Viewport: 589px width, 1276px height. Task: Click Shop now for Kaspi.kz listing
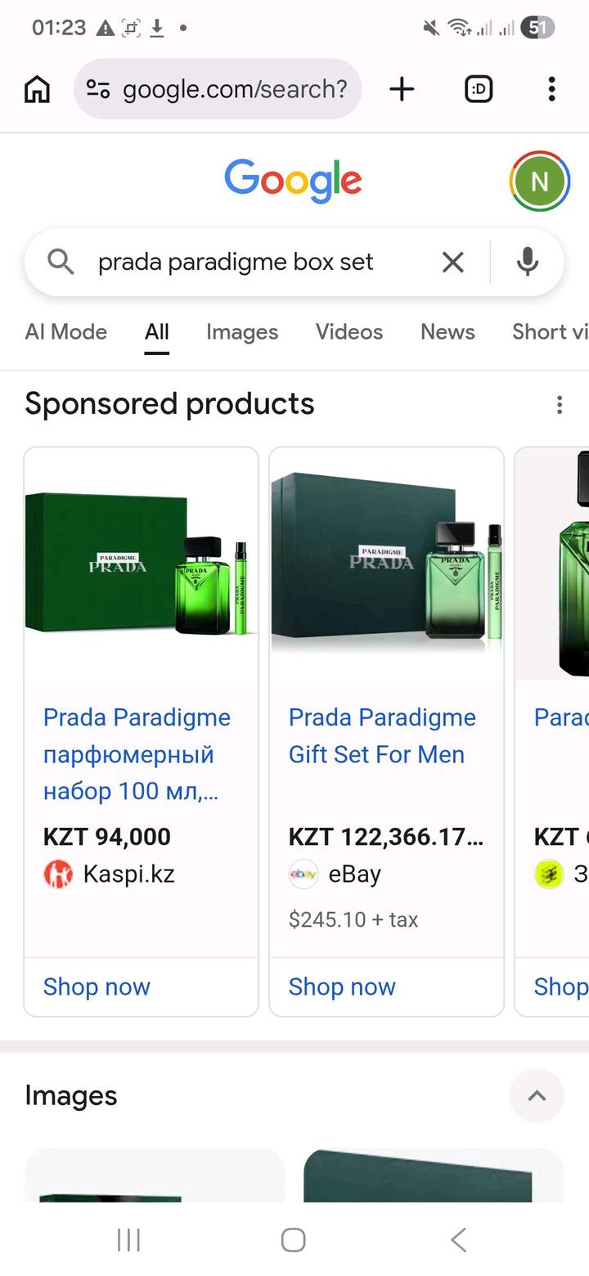pos(97,986)
